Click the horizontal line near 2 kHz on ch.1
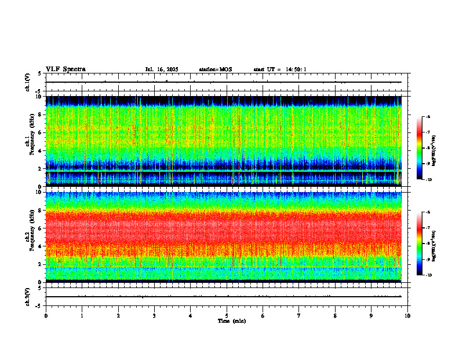The width and height of the screenshot is (459, 354). pyautogui.click(x=224, y=171)
